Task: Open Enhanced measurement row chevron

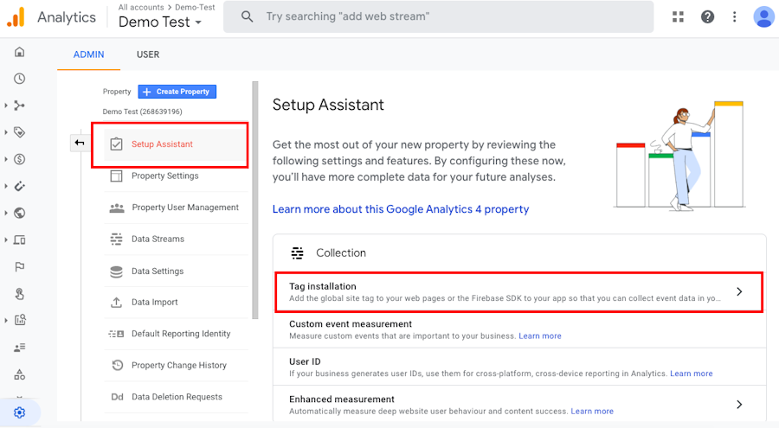Action: point(739,404)
